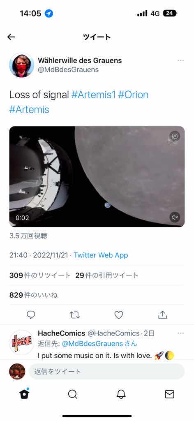The height and width of the screenshot is (421, 194).
Task: Open the Messages envelope tab
Action: coord(169,394)
